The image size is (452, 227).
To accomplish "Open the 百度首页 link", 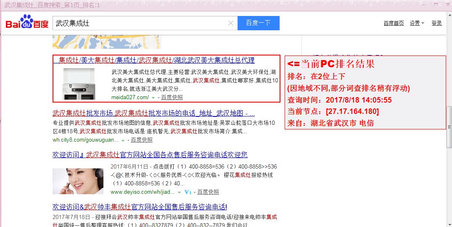I will pyautogui.click(x=394, y=23).
